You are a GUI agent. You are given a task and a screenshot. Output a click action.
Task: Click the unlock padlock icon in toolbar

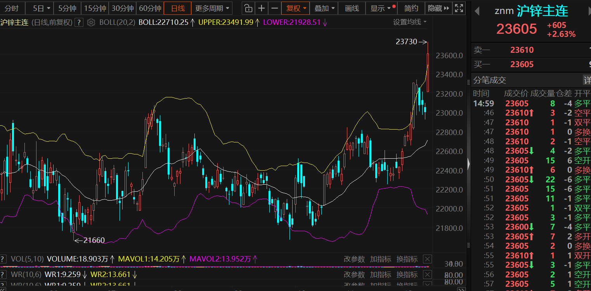248,8
